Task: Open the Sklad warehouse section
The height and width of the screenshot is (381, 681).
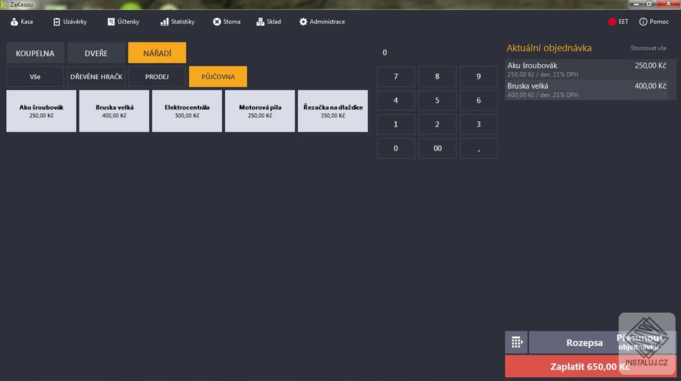Action: click(x=268, y=22)
